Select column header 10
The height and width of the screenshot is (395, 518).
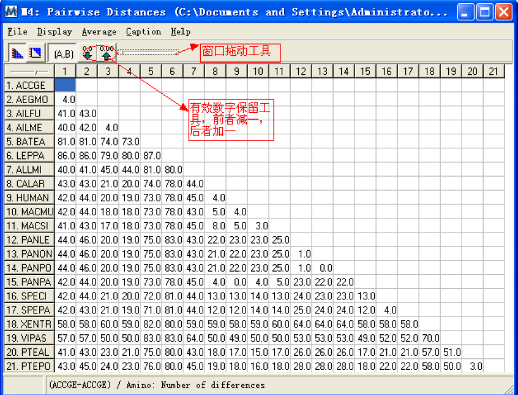pyautogui.click(x=258, y=72)
